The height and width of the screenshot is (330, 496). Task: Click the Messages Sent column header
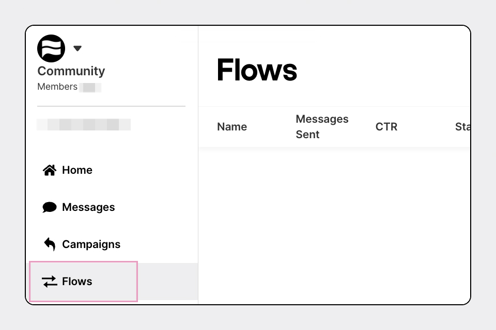(322, 126)
